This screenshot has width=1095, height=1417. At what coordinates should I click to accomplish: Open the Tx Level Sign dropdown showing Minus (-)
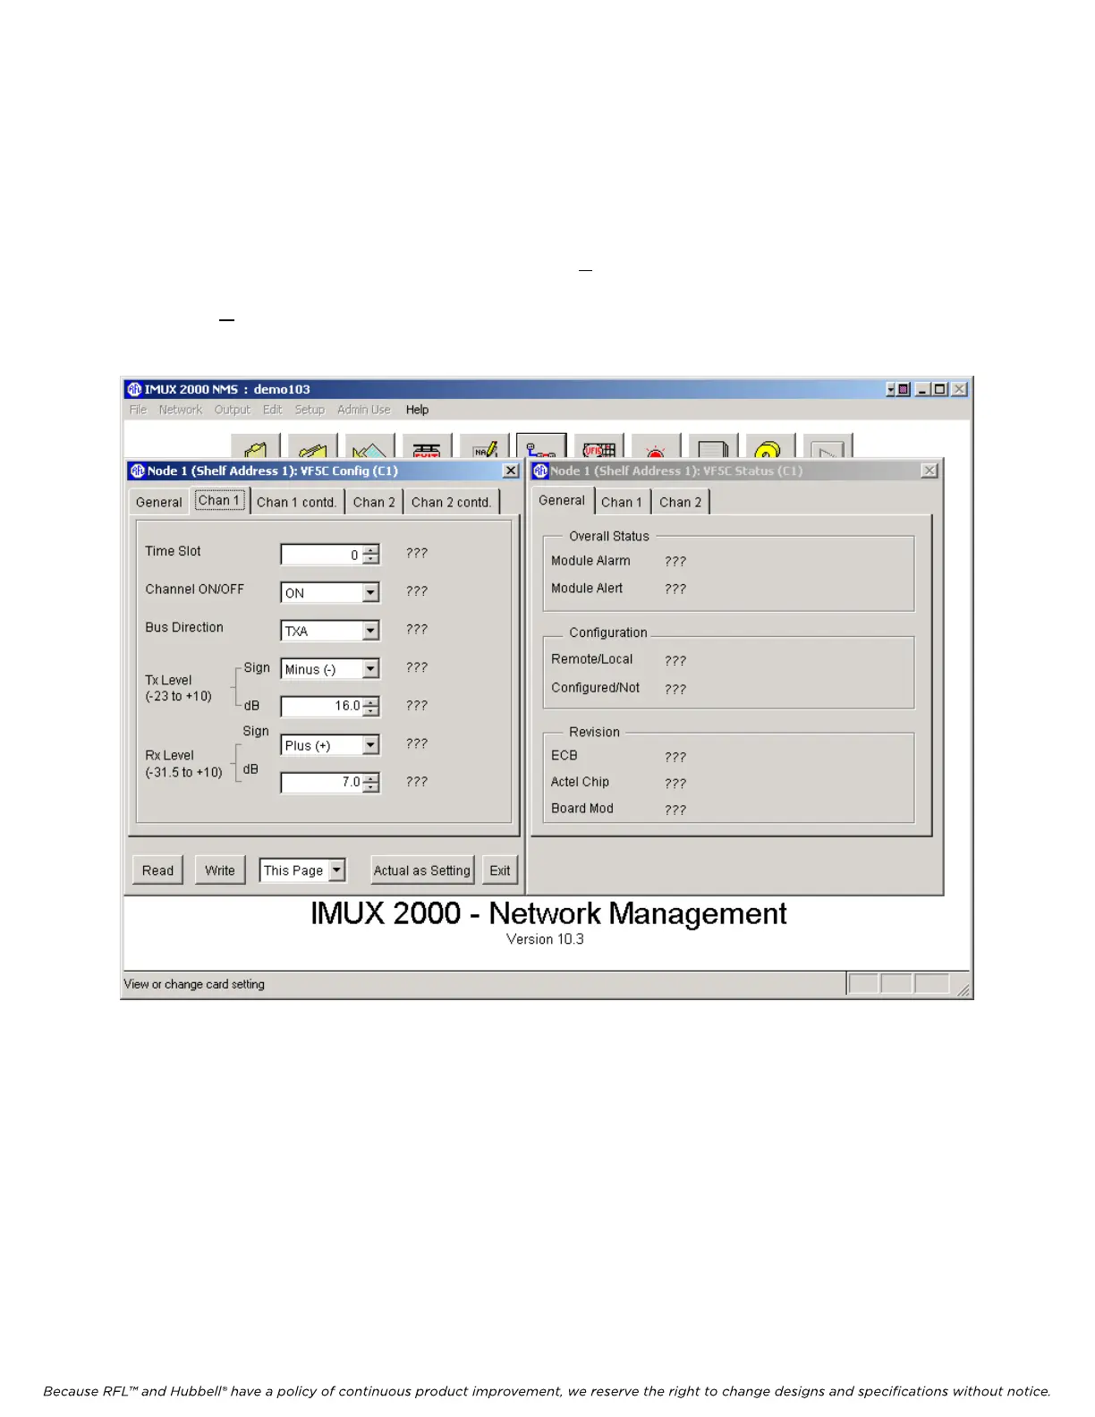pyautogui.click(x=370, y=668)
